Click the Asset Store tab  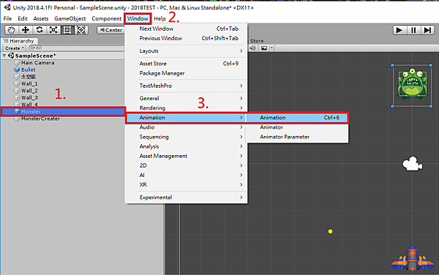tap(256, 41)
